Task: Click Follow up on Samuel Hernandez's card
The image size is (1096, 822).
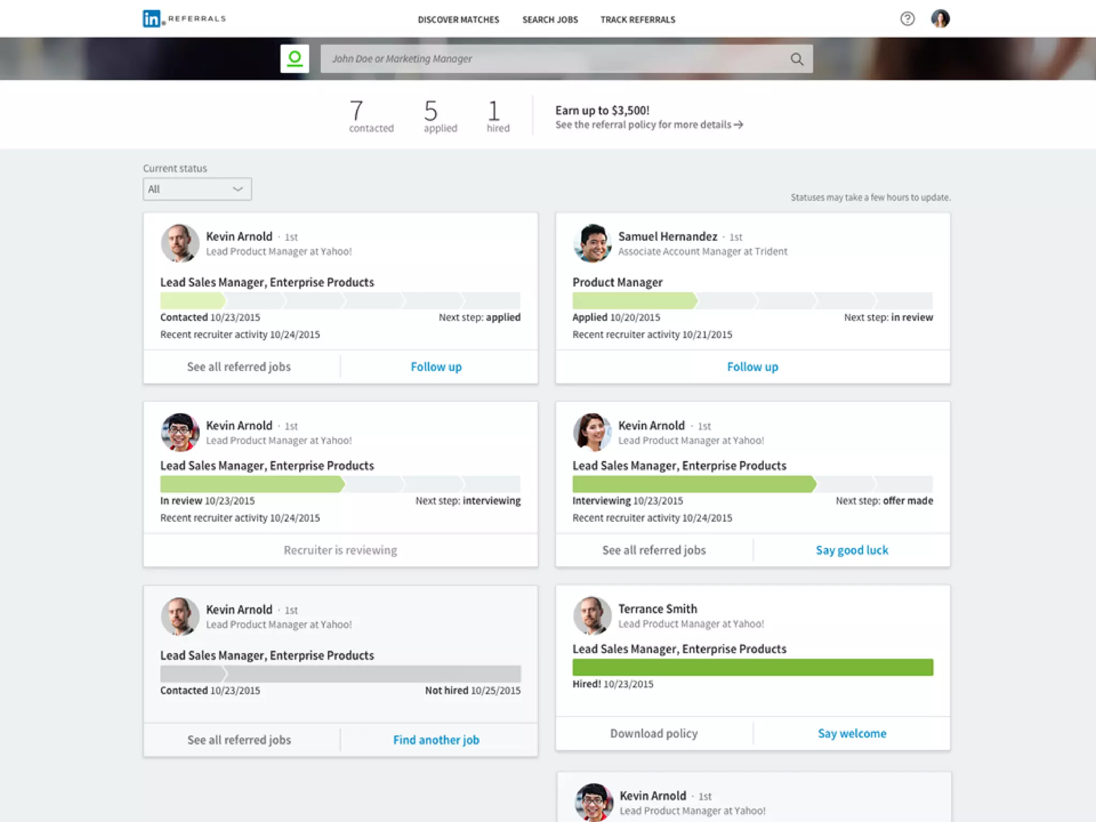Action: (752, 367)
